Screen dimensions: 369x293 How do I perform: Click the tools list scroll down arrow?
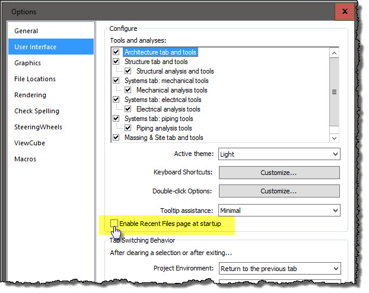coord(334,138)
